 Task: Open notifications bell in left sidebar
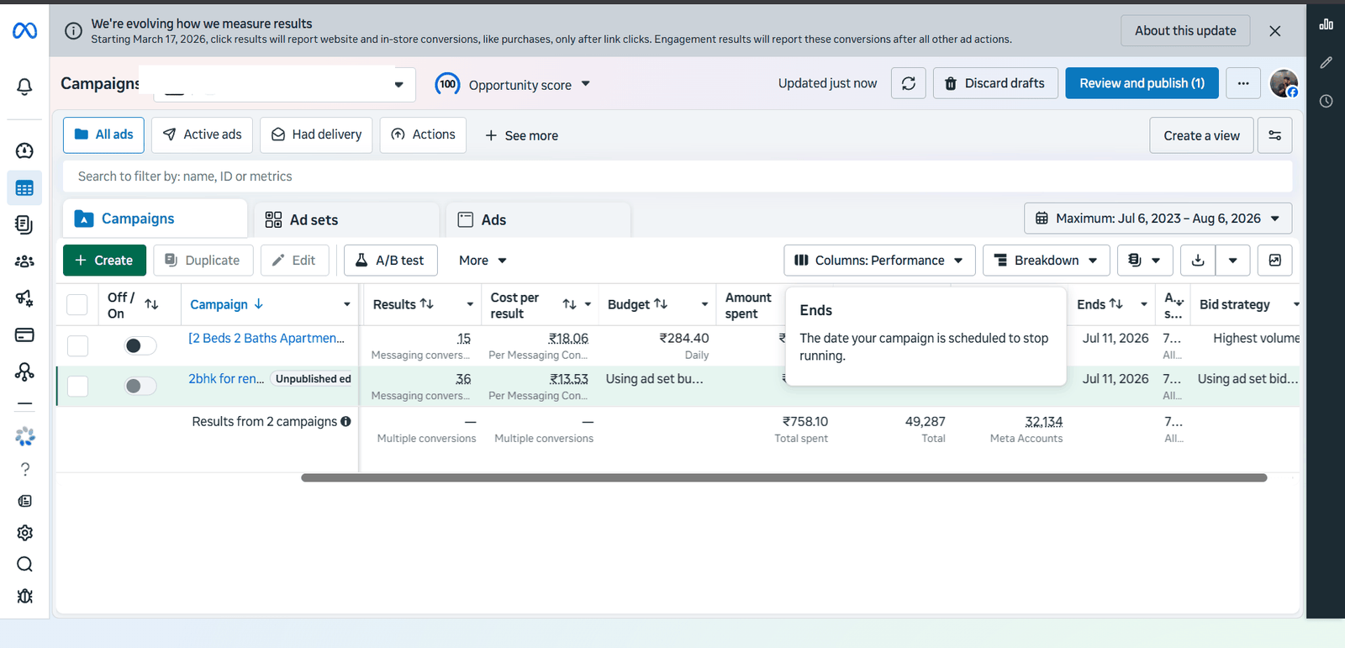point(24,87)
